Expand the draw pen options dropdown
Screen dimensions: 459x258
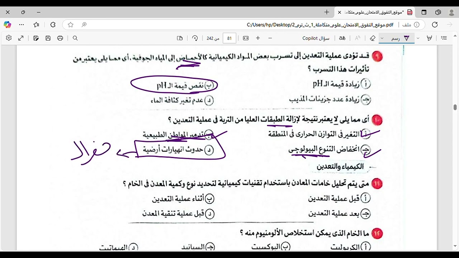(x=382, y=38)
